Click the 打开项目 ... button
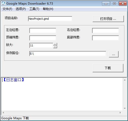Screen dimensions: 128x121 tap(108, 19)
